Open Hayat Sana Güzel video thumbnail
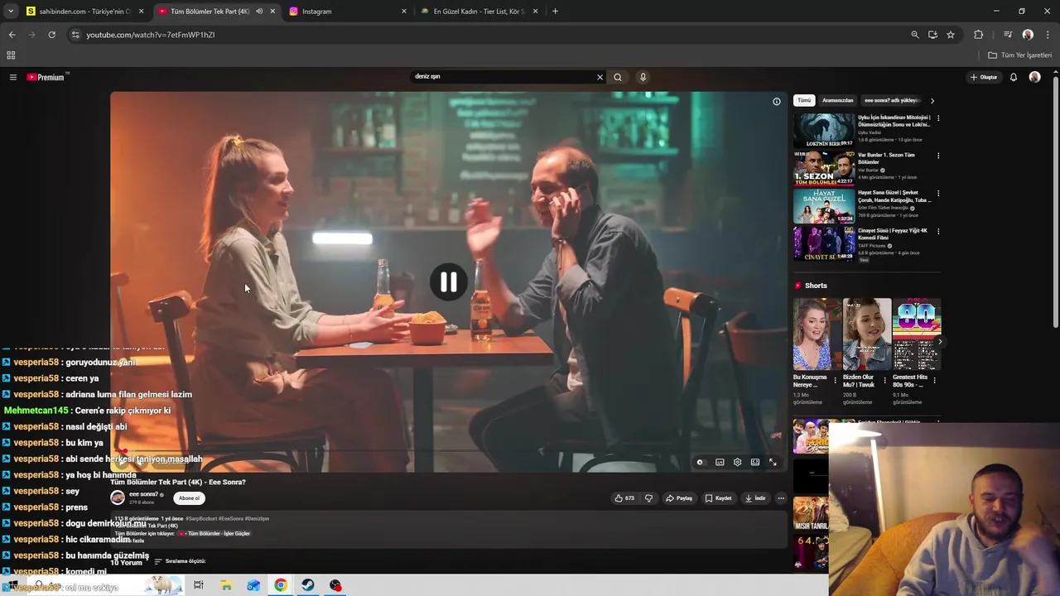Image resolution: width=1060 pixels, height=596 pixels. point(824,206)
